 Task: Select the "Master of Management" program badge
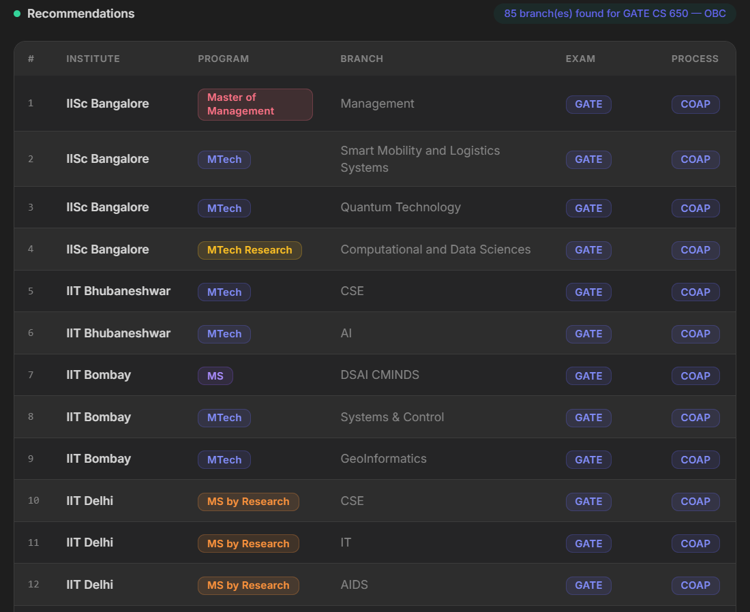(255, 104)
